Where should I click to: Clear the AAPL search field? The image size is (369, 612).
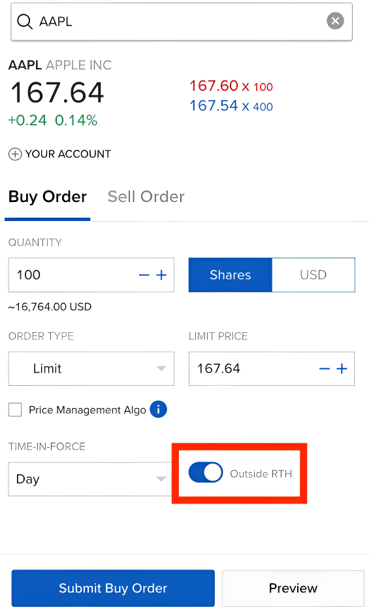click(x=335, y=21)
